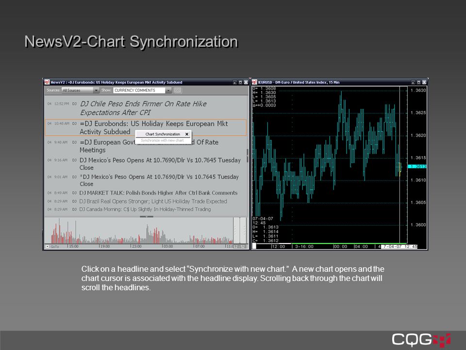This screenshot has width=466, height=350.
Task: Click the IEURUSD chart window icon
Action: pyautogui.click(x=254, y=82)
